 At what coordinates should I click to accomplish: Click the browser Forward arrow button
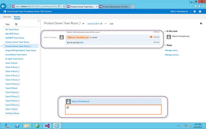coord(9,6)
